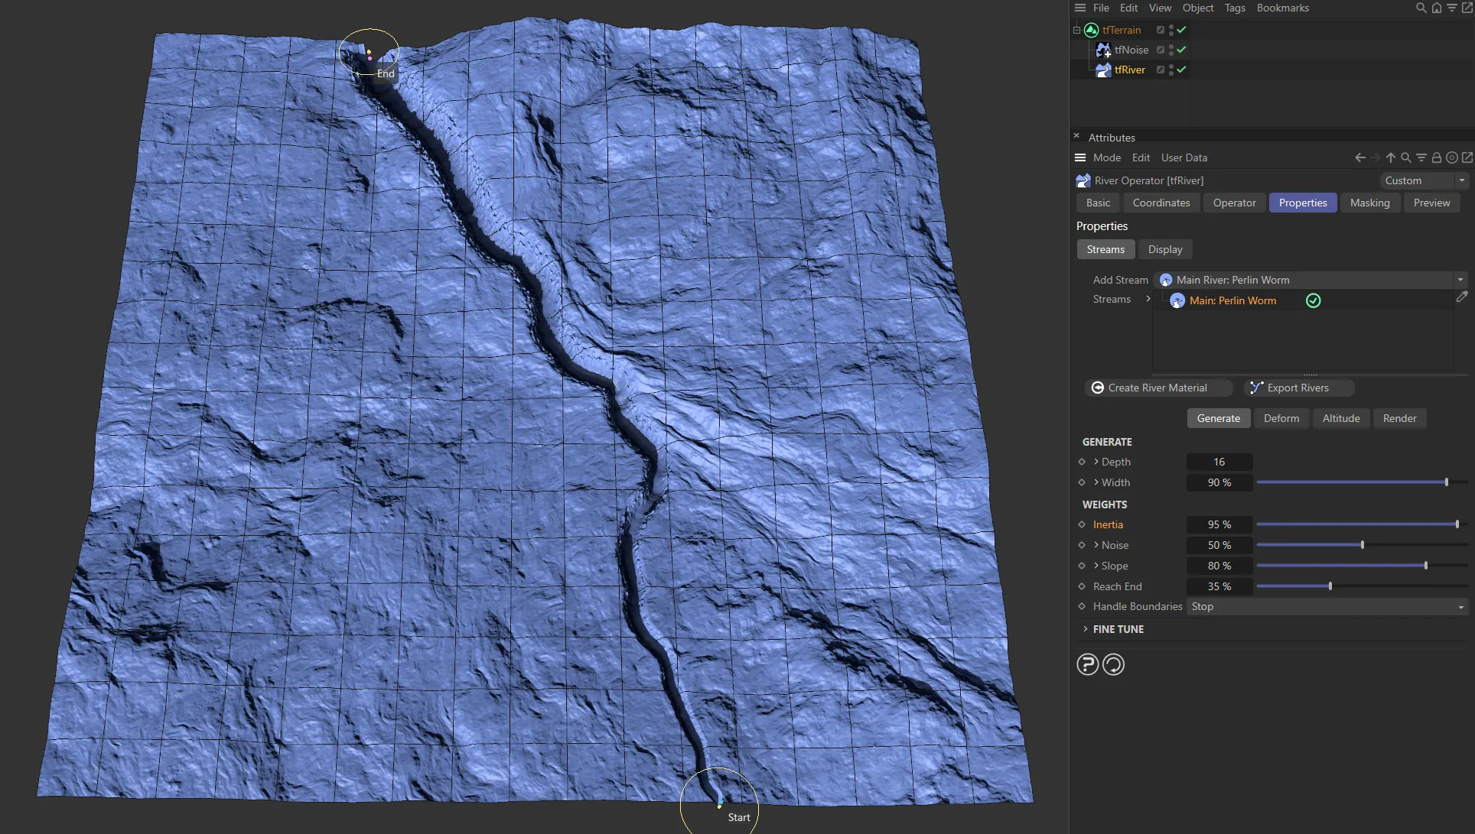Open the Attributes panel search icon
Screen dimensions: 1475x834
tap(1406, 157)
